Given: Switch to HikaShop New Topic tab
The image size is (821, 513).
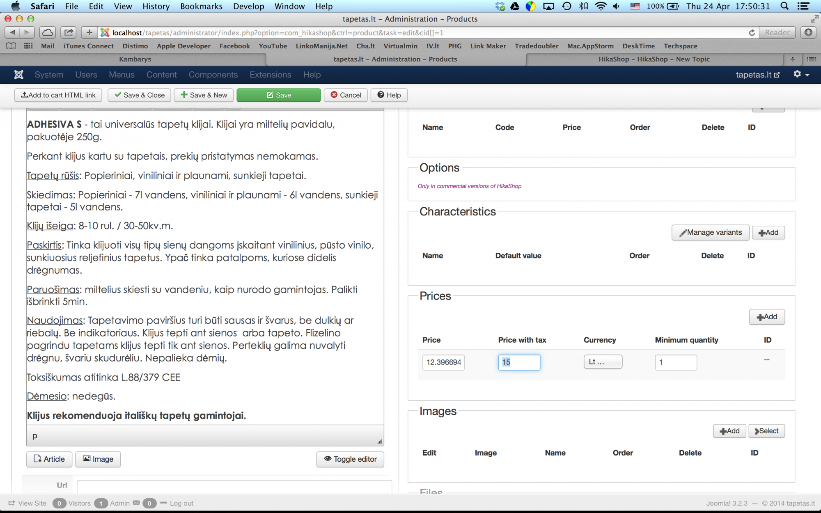Looking at the screenshot, I should [x=654, y=59].
